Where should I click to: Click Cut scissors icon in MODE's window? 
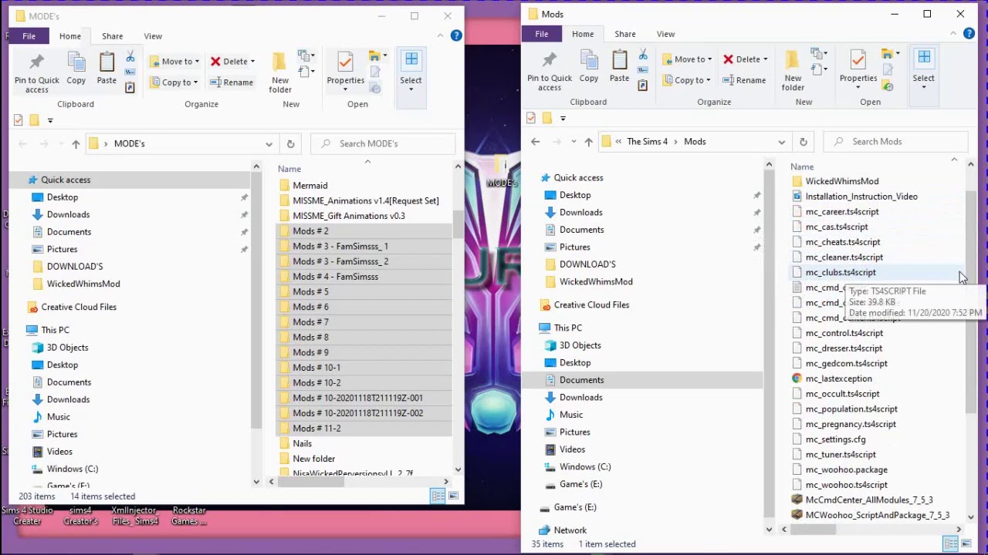[x=130, y=58]
